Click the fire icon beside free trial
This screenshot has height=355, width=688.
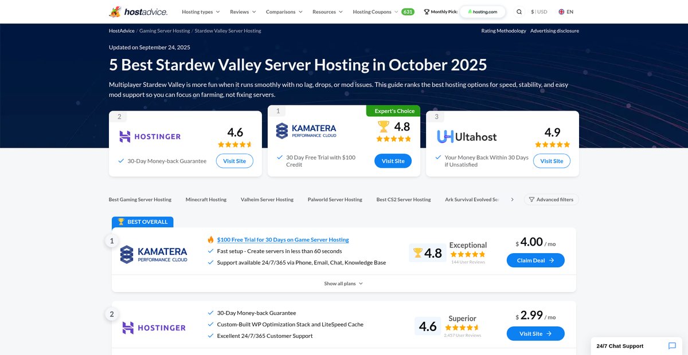click(210, 239)
